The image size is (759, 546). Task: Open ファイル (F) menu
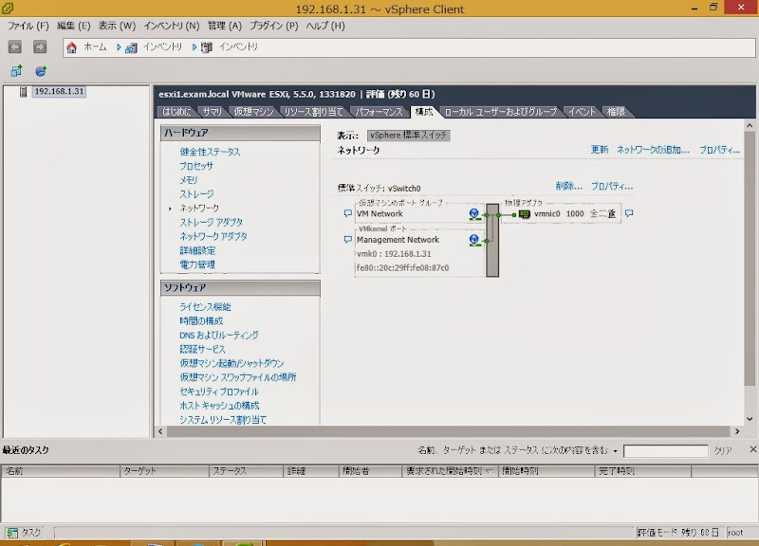(28, 27)
